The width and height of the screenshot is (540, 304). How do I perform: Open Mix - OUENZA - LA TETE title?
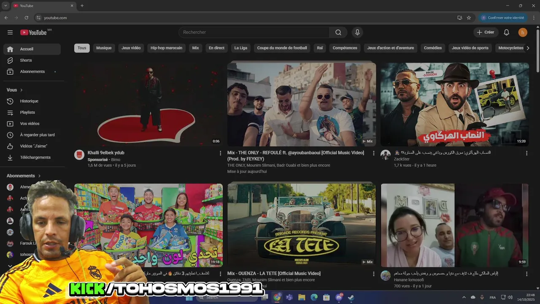pos(274,274)
